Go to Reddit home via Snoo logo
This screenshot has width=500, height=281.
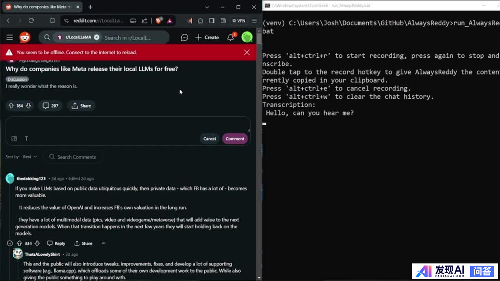point(25,37)
